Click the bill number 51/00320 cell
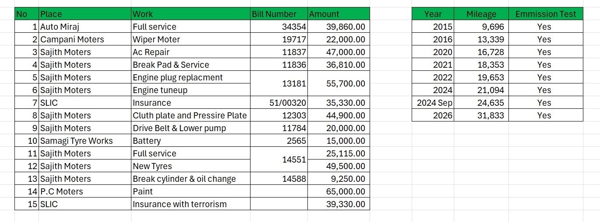600x222 pixels. 279,103
